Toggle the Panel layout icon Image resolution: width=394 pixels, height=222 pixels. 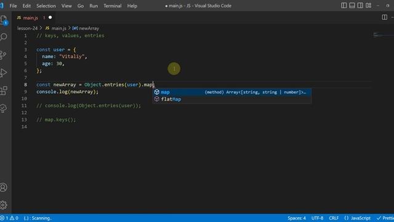pos(352,6)
